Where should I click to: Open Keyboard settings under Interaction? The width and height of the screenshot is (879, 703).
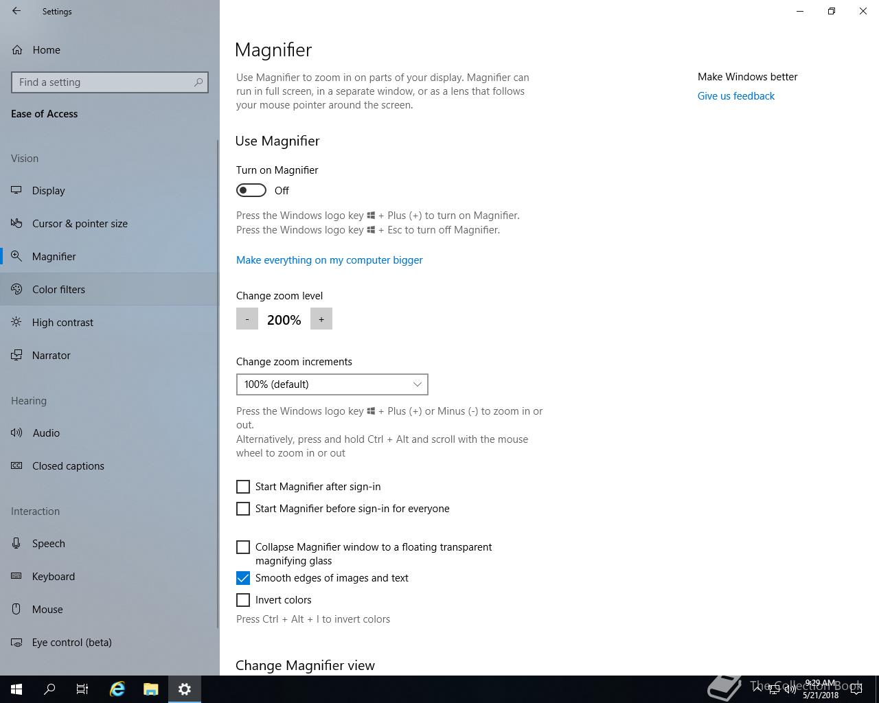(110, 576)
